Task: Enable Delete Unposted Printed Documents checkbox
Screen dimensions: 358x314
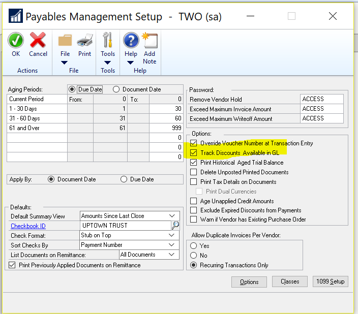Action: [x=193, y=172]
